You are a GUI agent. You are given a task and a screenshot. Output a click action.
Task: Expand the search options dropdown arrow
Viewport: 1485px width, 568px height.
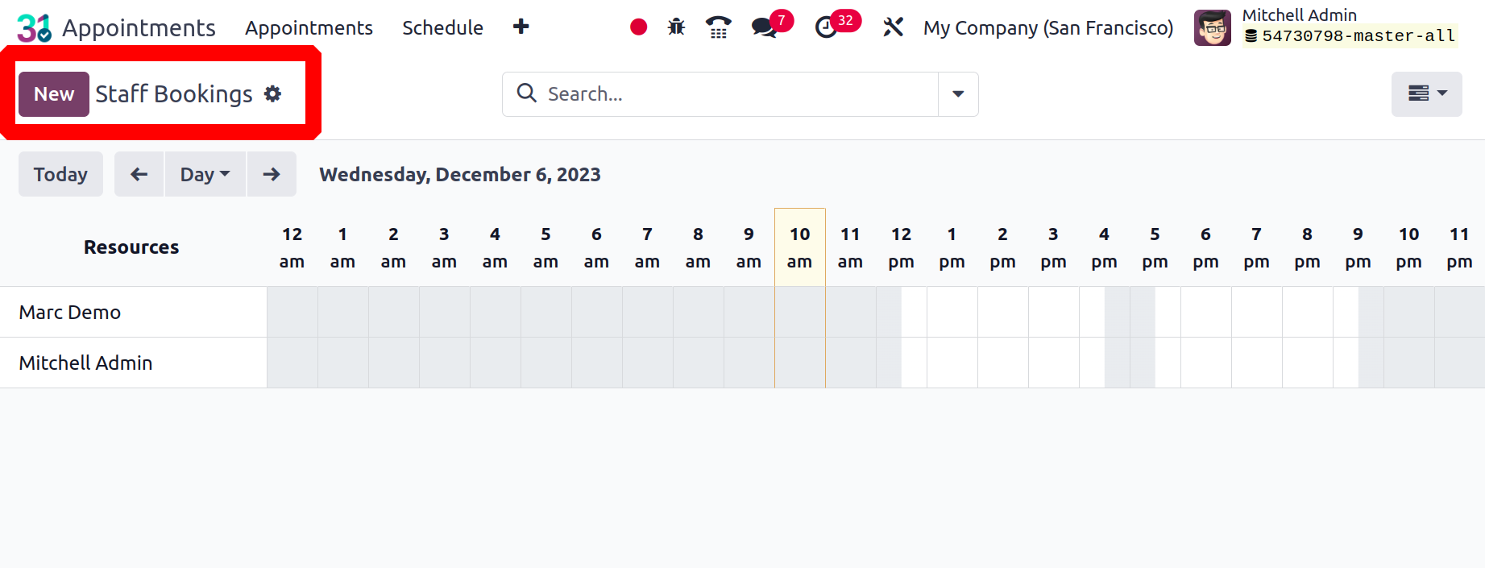(958, 94)
